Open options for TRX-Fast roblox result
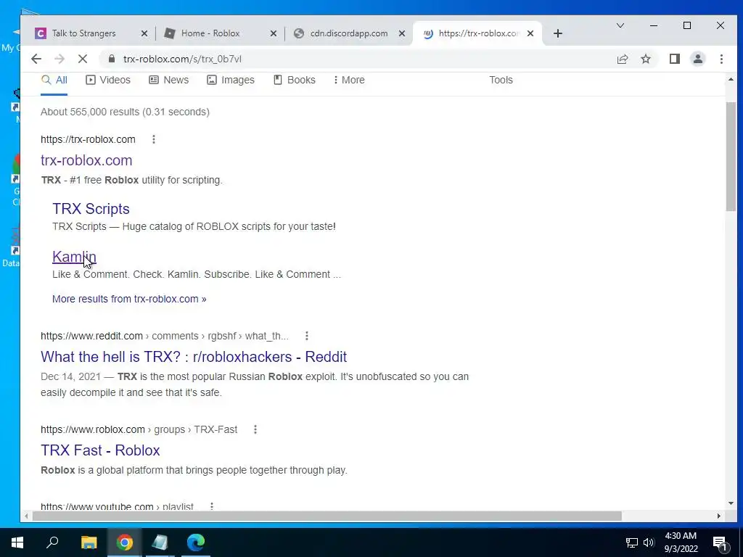 [255, 429]
